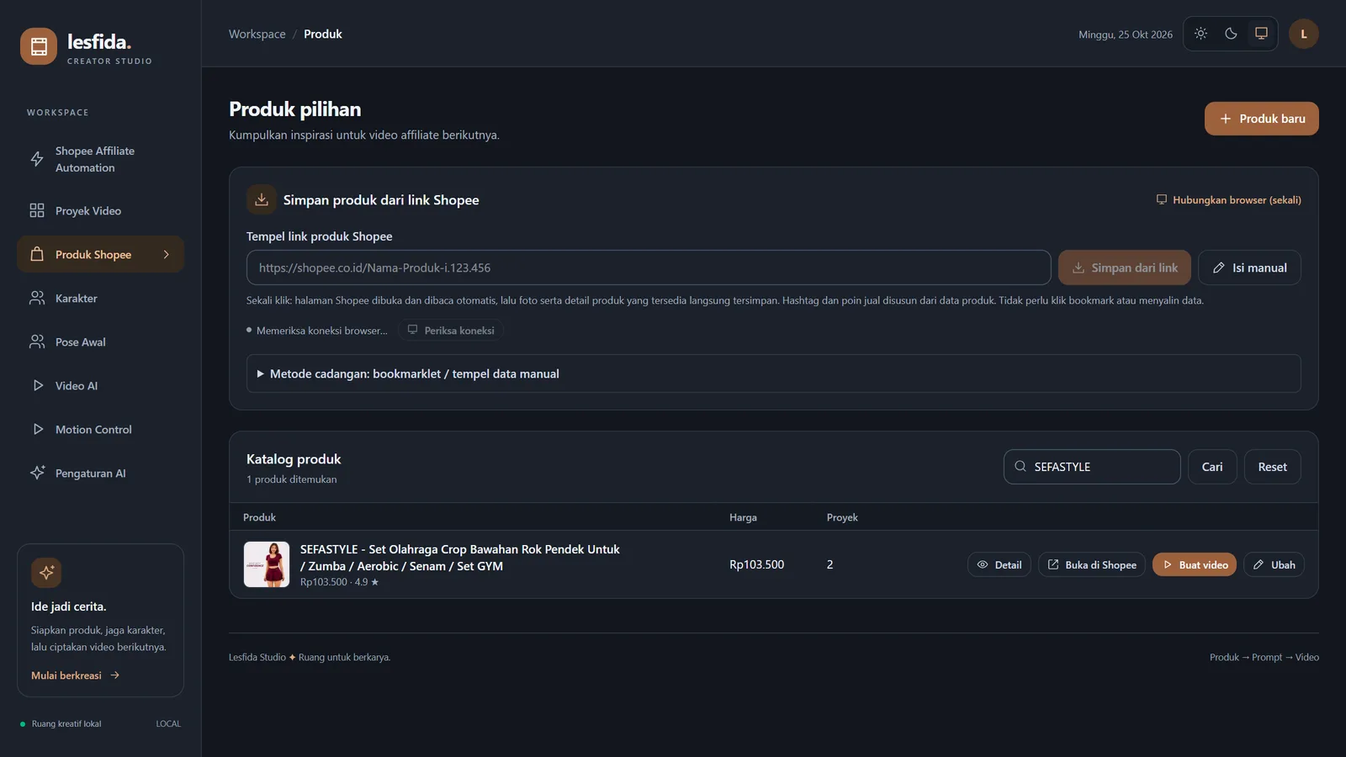This screenshot has width=1346, height=757.
Task: Click Hubungkan browser (sekali) link
Action: coord(1228,200)
